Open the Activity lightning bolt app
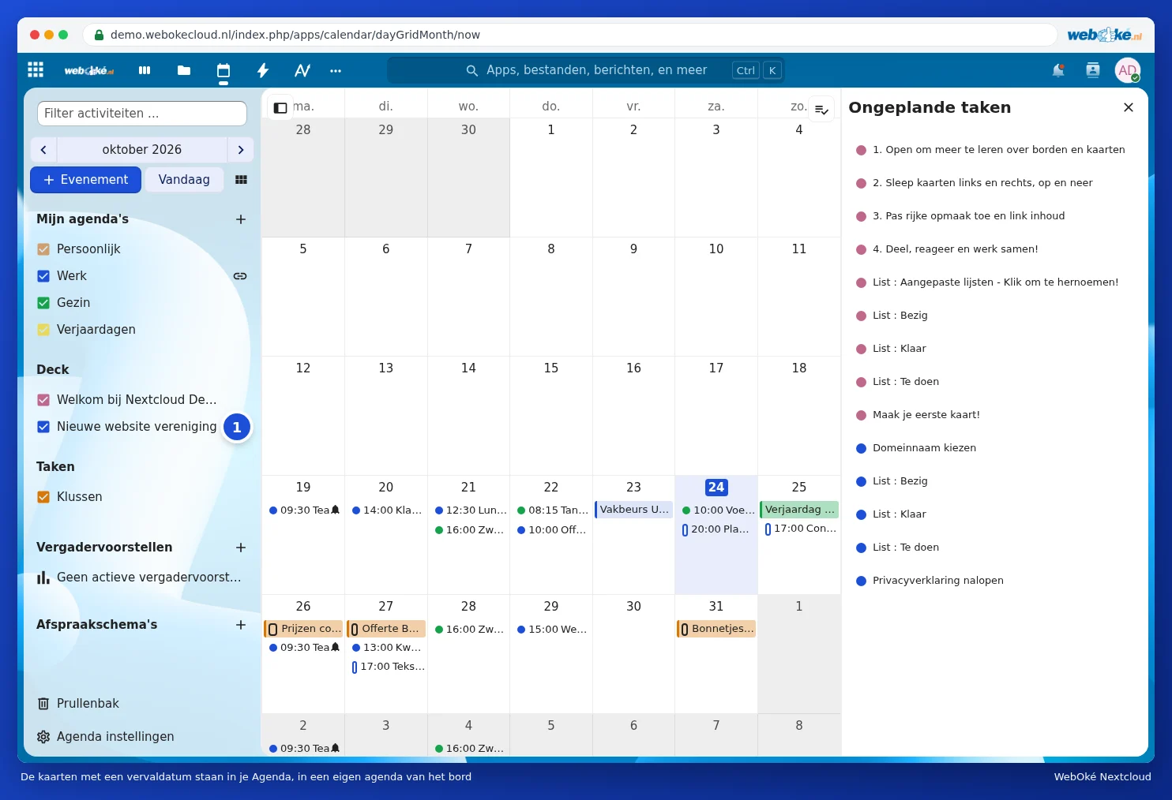 click(263, 70)
